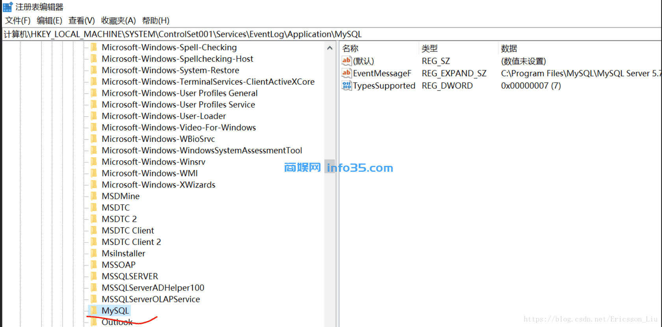Click the folder icon next to MSSQLSERVER
The width and height of the screenshot is (662, 327).
tap(94, 276)
